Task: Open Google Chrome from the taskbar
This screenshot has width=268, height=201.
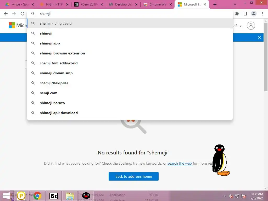Action: pyautogui.click(x=37, y=196)
